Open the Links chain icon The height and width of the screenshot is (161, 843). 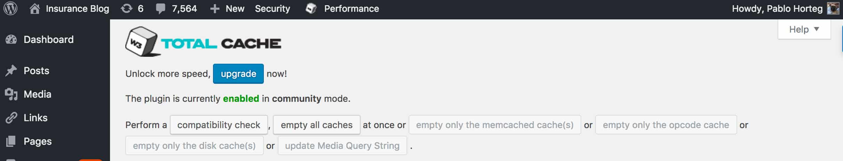pos(11,118)
